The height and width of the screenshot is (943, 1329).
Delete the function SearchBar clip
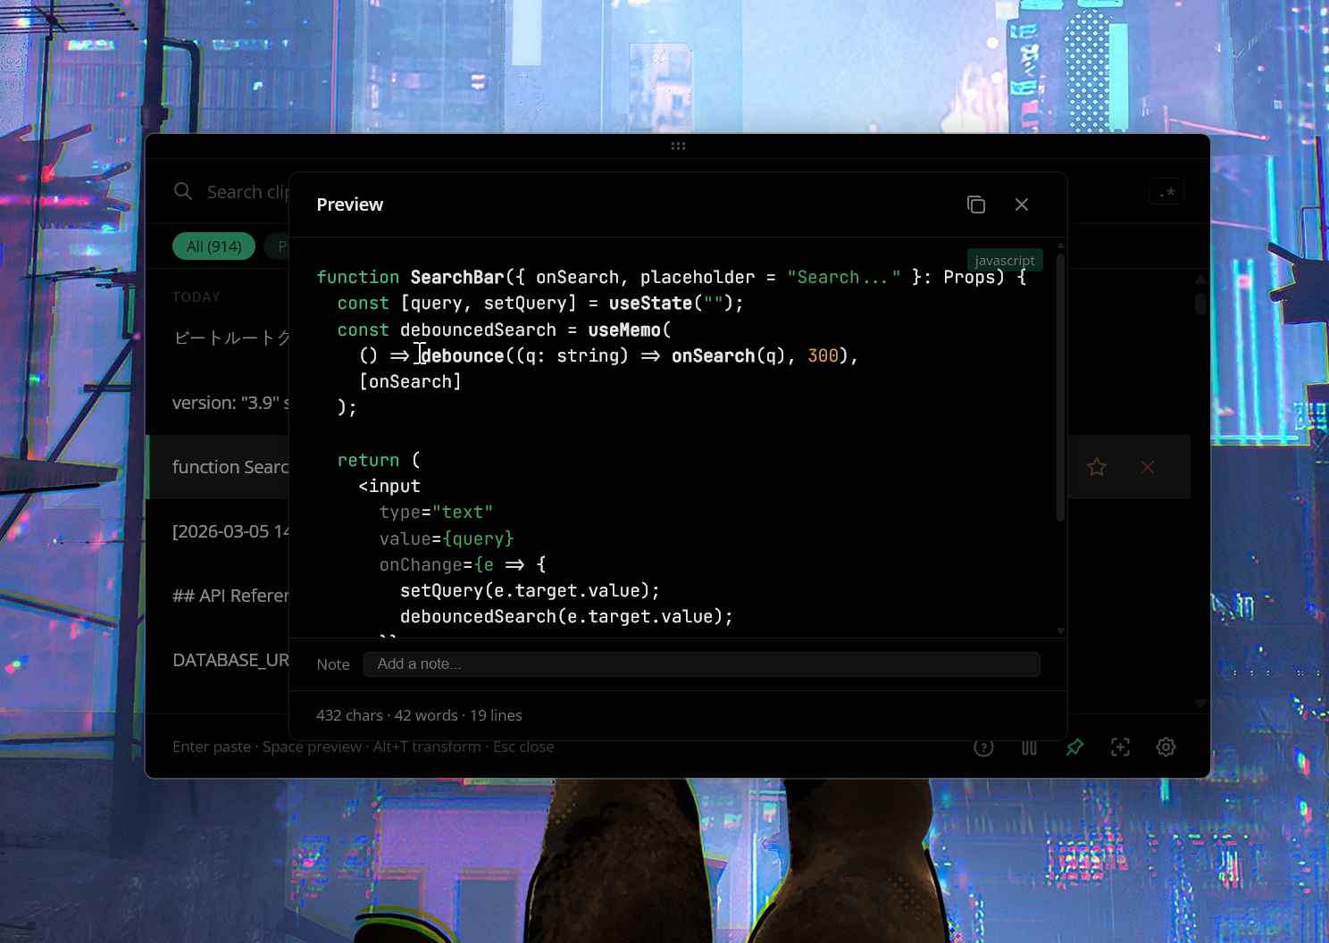point(1148,467)
